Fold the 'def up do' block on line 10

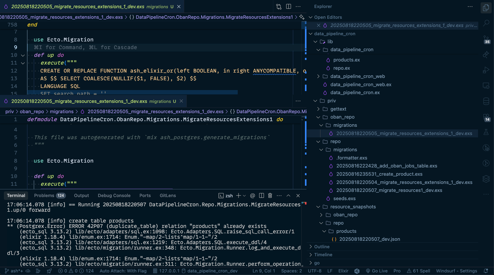pos(23,55)
